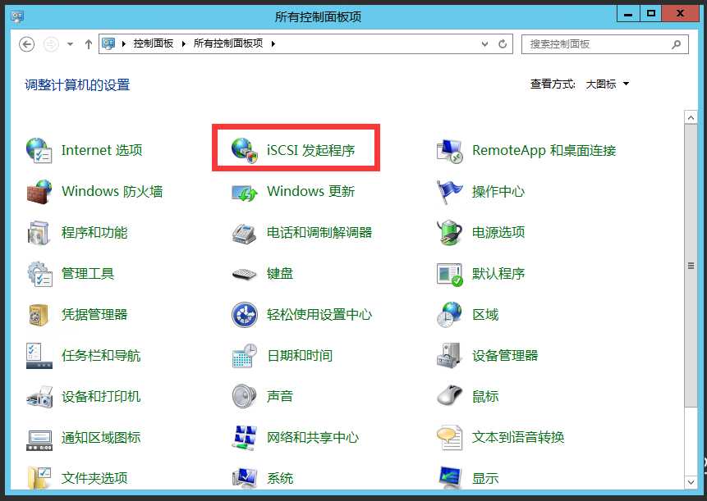Open the 任务栏和导航 icon

click(x=39, y=356)
